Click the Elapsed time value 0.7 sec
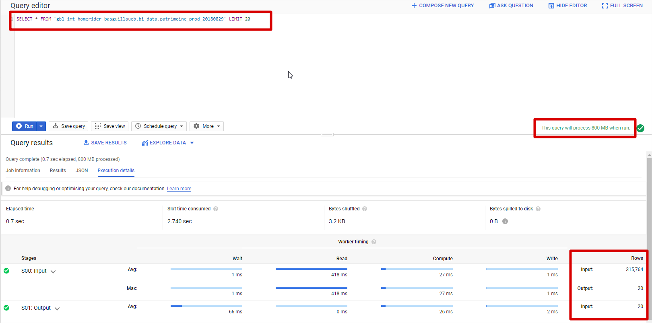The height and width of the screenshot is (323, 652). pos(15,221)
